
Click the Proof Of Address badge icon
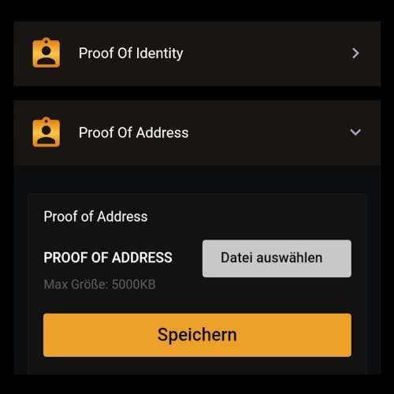[x=46, y=132]
